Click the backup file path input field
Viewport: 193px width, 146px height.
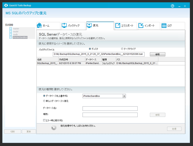[x=98, y=54]
